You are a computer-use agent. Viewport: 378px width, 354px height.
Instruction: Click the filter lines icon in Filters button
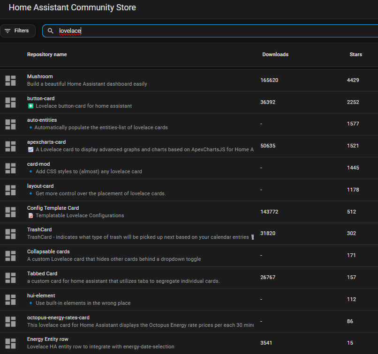(x=8, y=31)
